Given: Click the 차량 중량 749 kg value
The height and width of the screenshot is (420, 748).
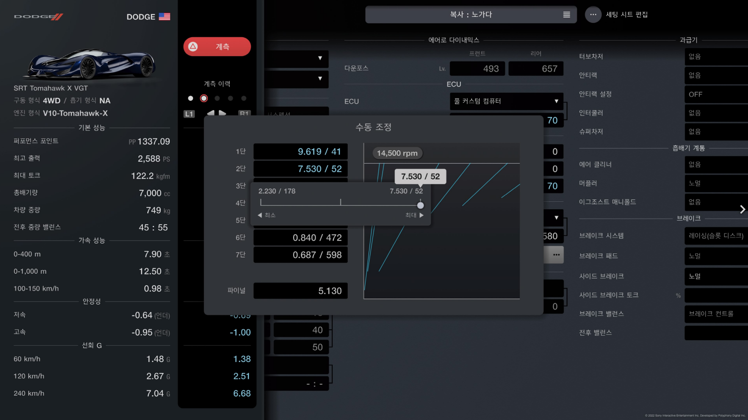Looking at the screenshot, I should [158, 210].
